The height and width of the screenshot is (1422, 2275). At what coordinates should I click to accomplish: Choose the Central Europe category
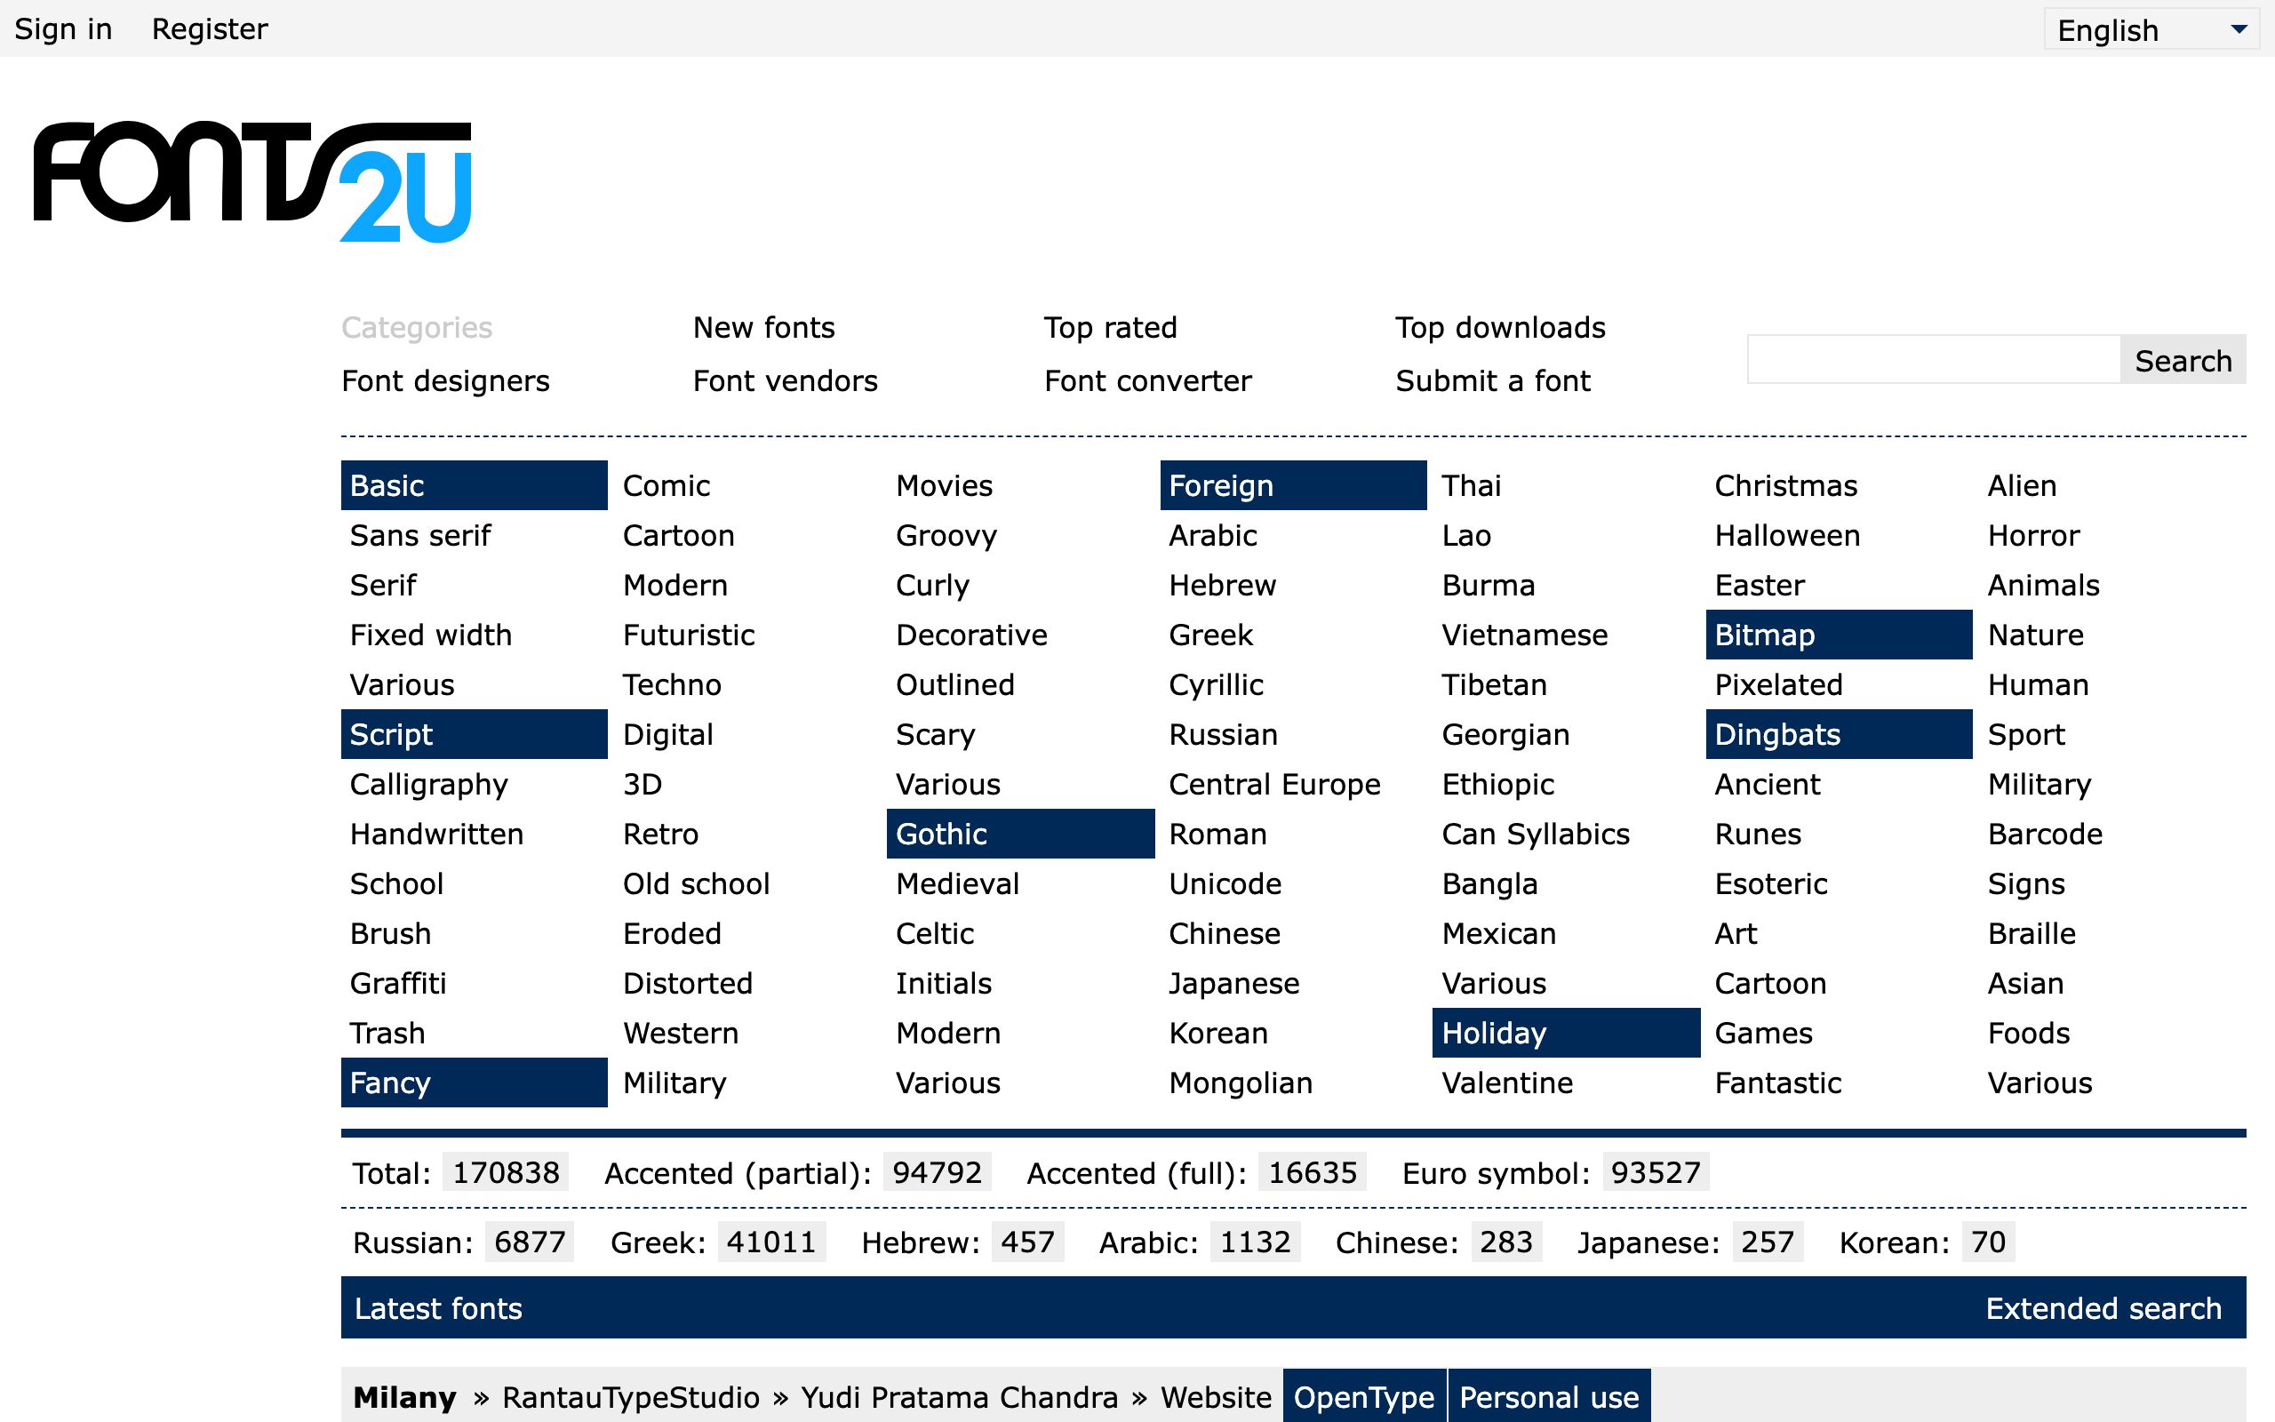coord(1273,785)
